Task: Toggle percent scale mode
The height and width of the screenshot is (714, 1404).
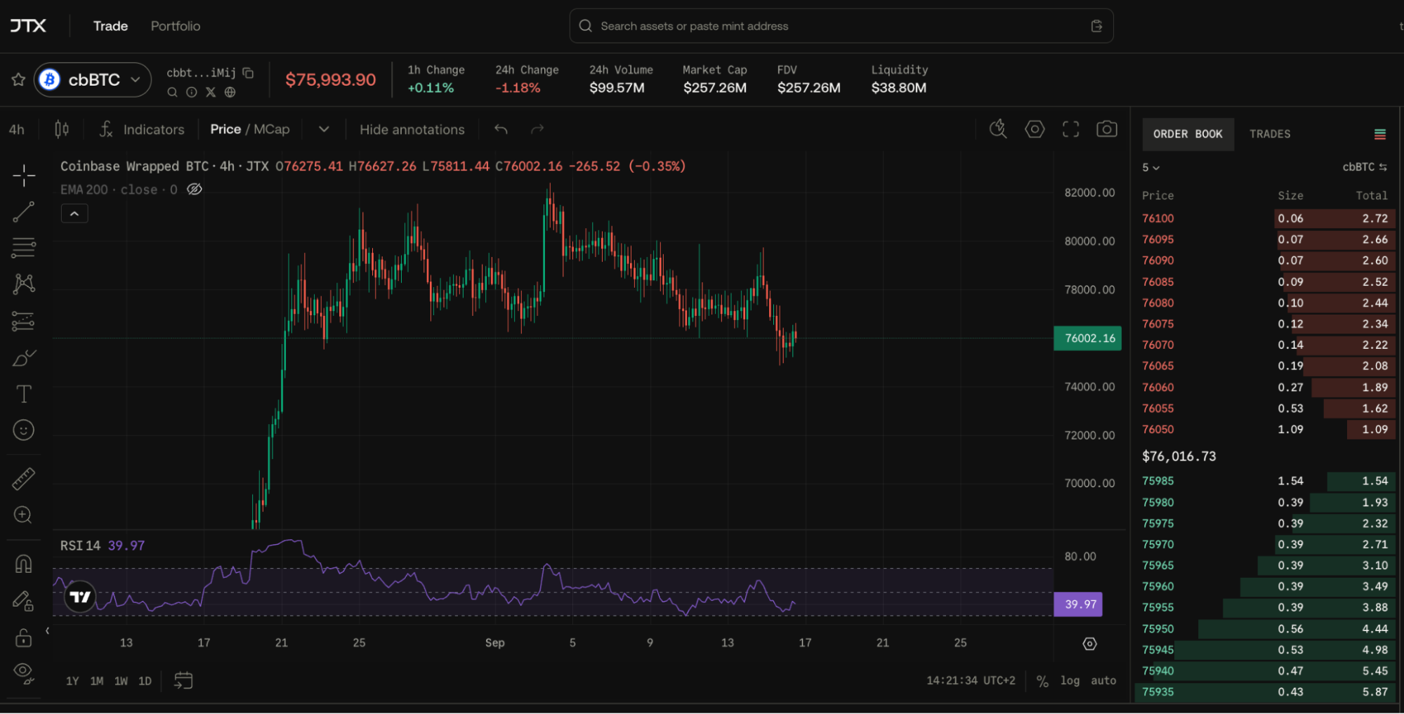Action: point(1042,681)
